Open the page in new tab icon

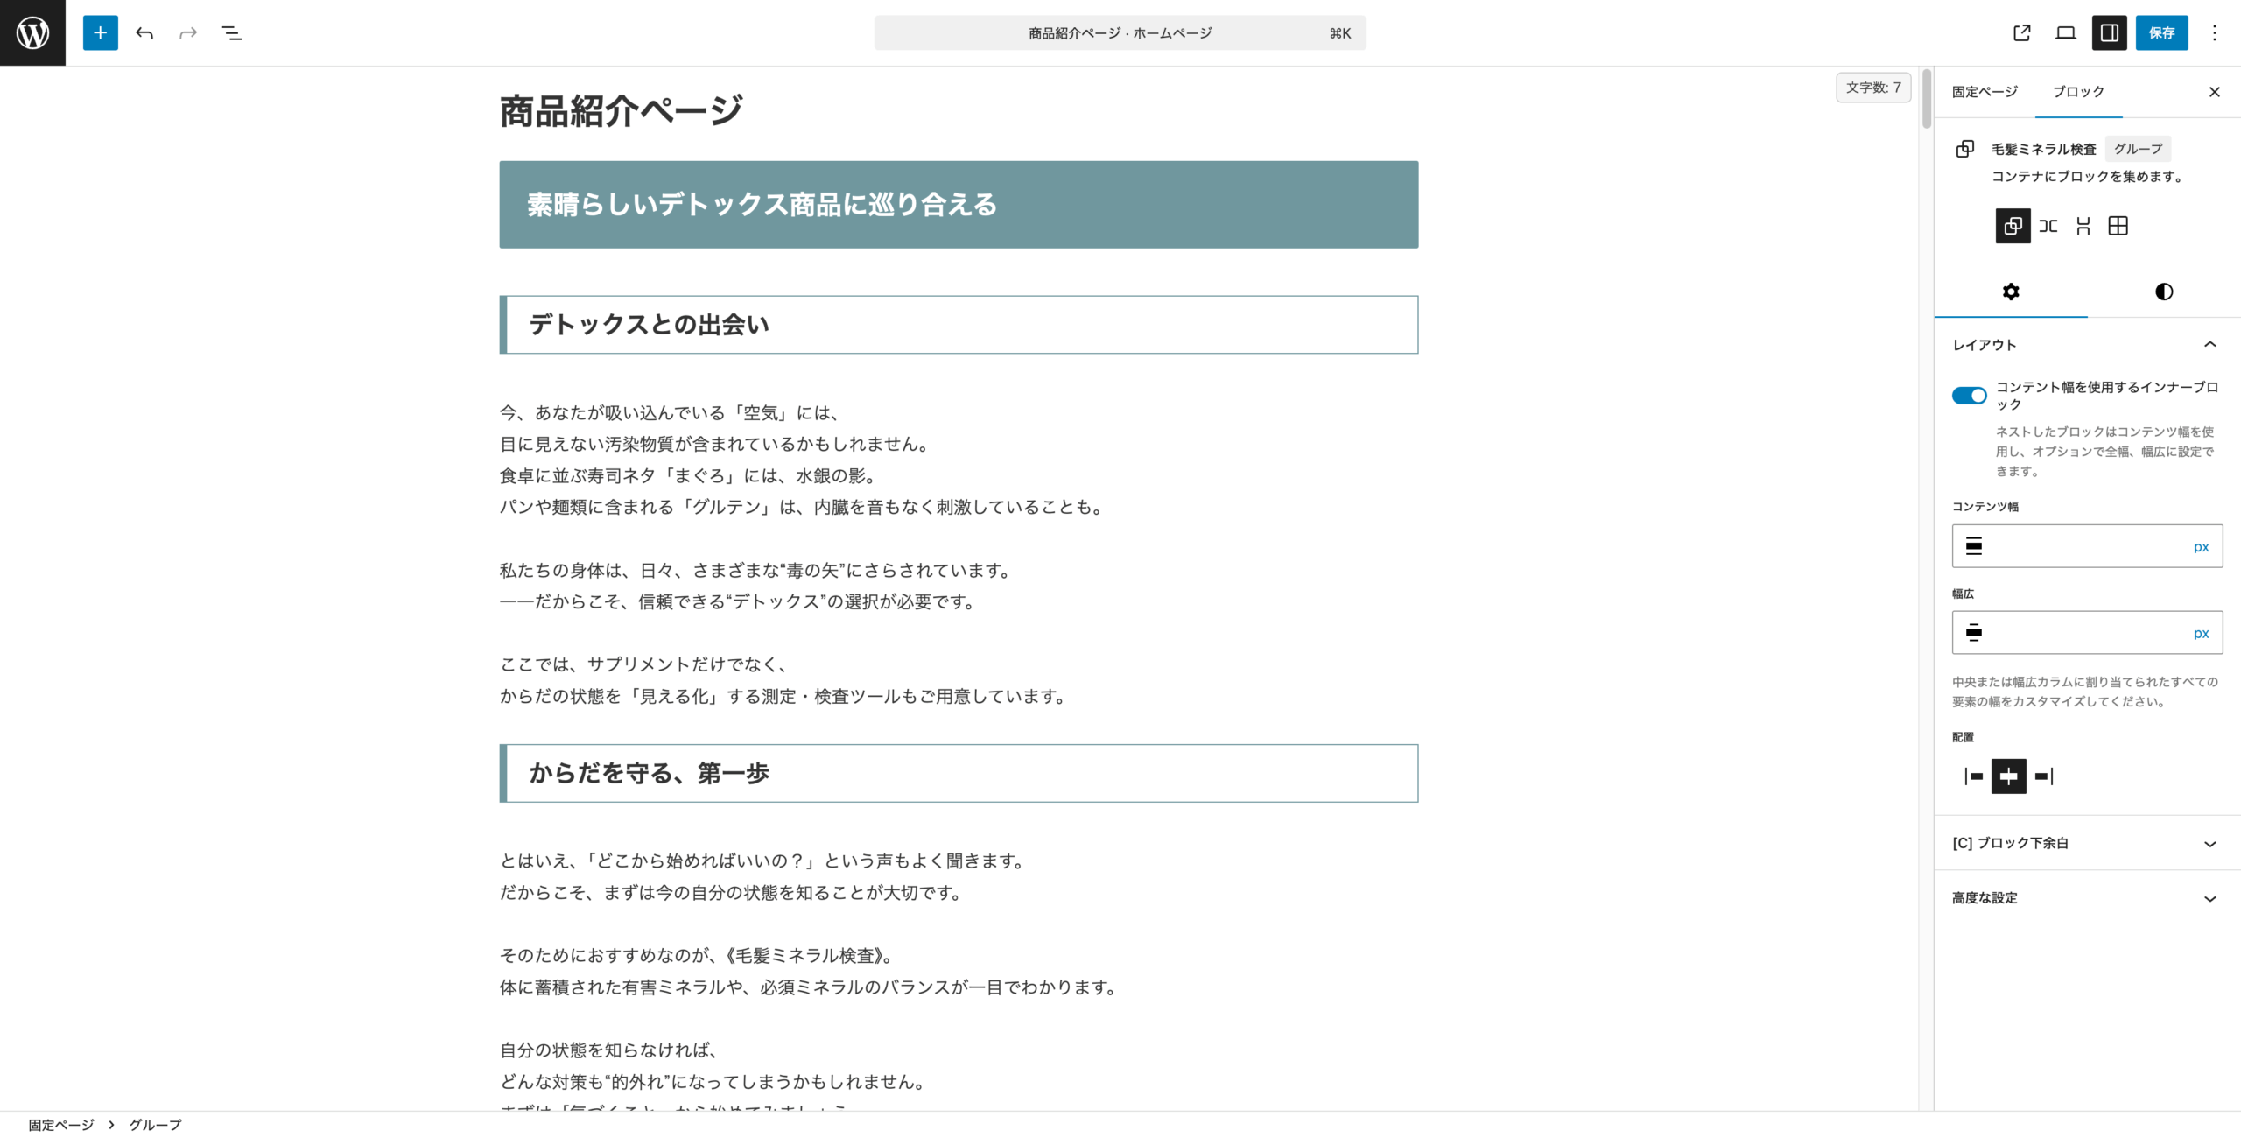(x=2021, y=32)
